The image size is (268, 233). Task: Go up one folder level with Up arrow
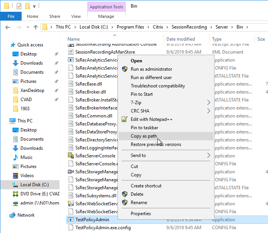36,27
